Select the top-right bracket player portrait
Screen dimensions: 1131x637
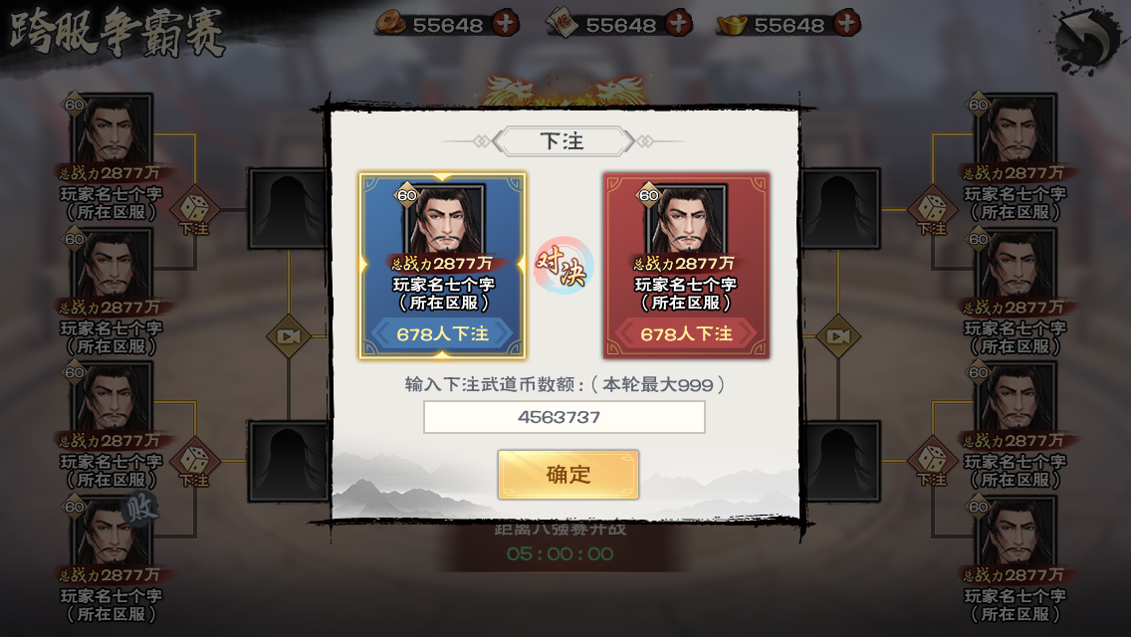[x=1017, y=130]
